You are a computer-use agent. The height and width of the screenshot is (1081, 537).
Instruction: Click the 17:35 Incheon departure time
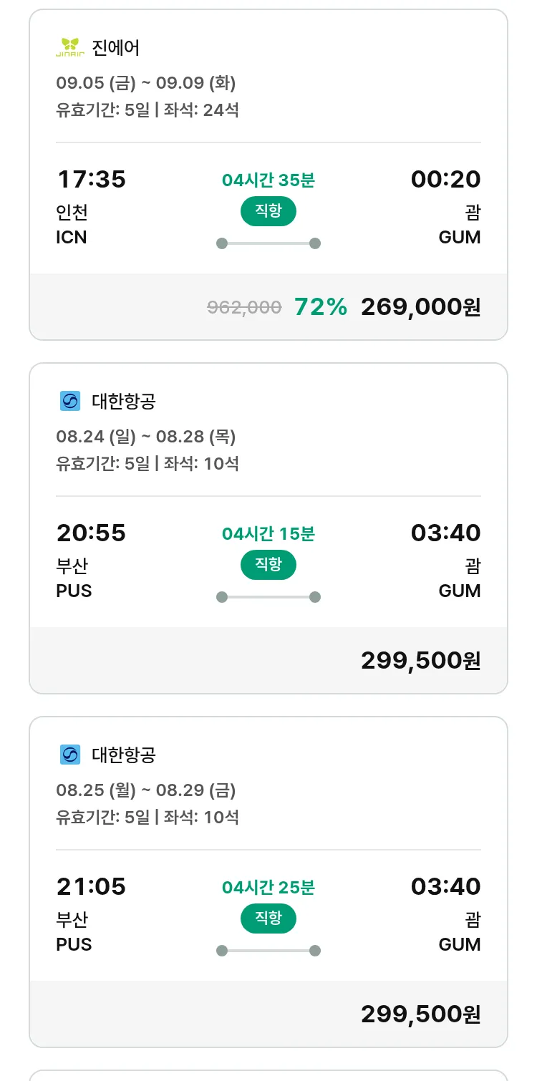coord(91,179)
